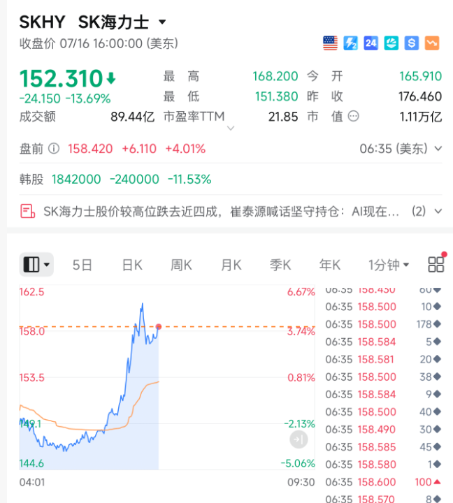Tap the 24-hour trading icon
This screenshot has width=453, height=503.
[x=371, y=43]
